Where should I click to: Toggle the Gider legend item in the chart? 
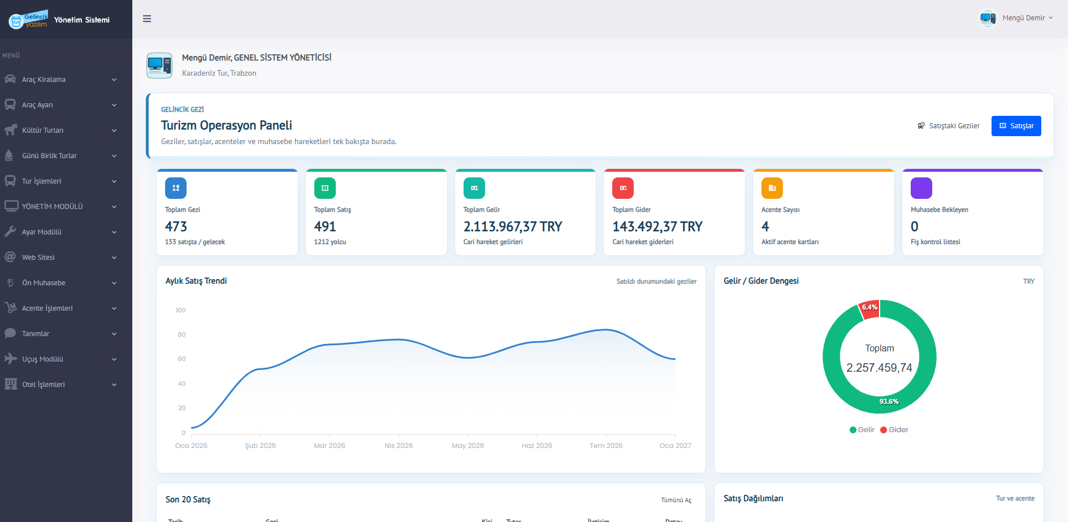click(x=894, y=430)
